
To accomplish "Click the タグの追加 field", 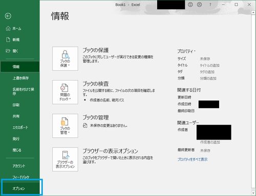I will [x=207, y=72].
